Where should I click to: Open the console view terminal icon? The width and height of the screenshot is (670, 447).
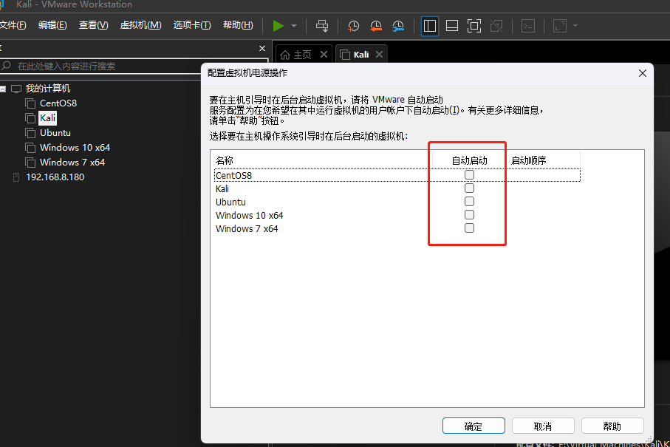click(528, 26)
